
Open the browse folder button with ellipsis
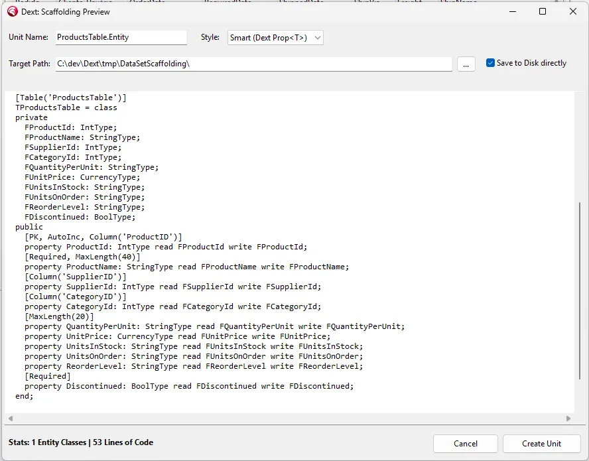click(x=466, y=64)
